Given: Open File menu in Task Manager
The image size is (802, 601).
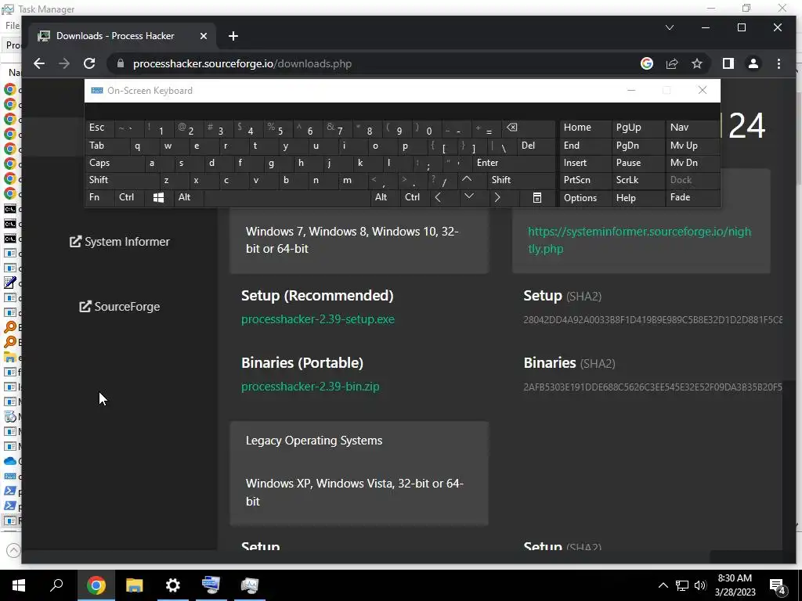Looking at the screenshot, I should pyautogui.click(x=13, y=26).
